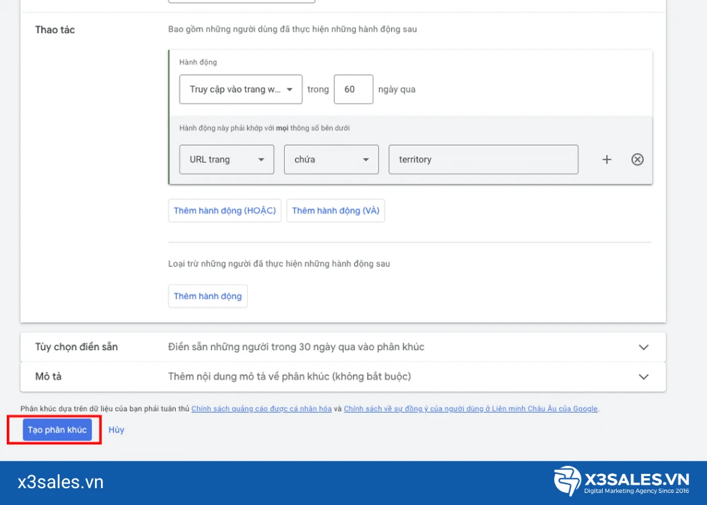Click 'Điền sẵn những người trong 30 ngày' text

pyautogui.click(x=296, y=347)
